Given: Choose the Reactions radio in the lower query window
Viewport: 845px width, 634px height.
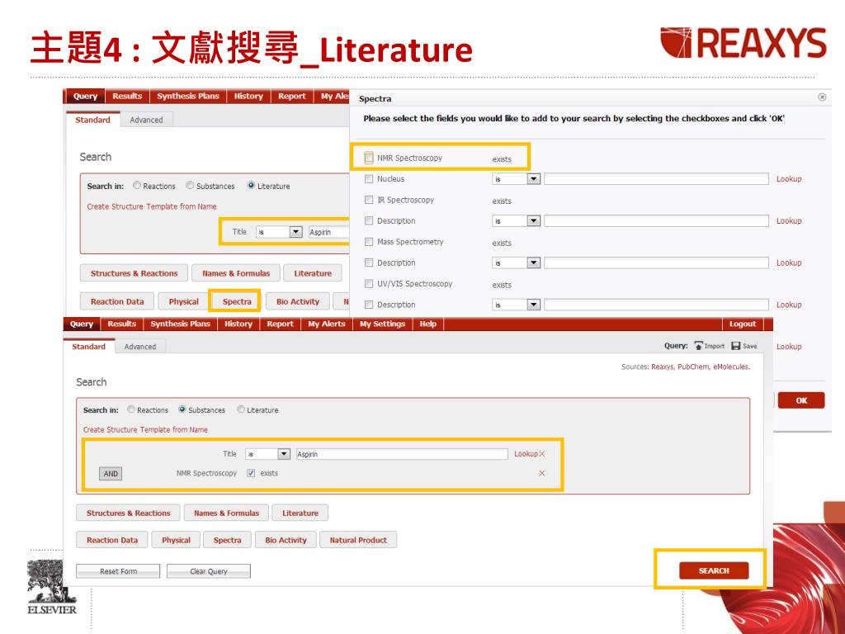Looking at the screenshot, I should (x=131, y=409).
